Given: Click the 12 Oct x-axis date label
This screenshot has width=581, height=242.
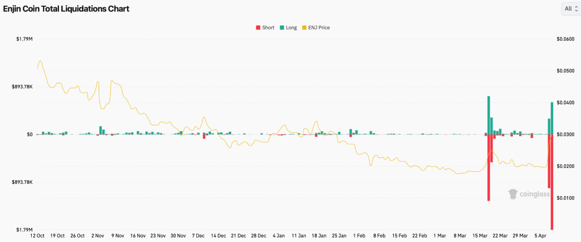Looking at the screenshot, I should pos(37,235).
